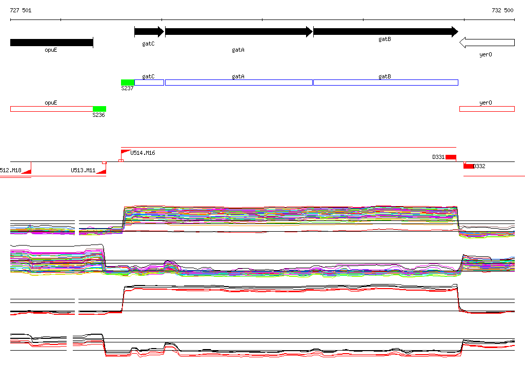The height and width of the screenshot is (366, 525).
Task: Click the black gatA gene arrow
Action: pyautogui.click(x=239, y=32)
